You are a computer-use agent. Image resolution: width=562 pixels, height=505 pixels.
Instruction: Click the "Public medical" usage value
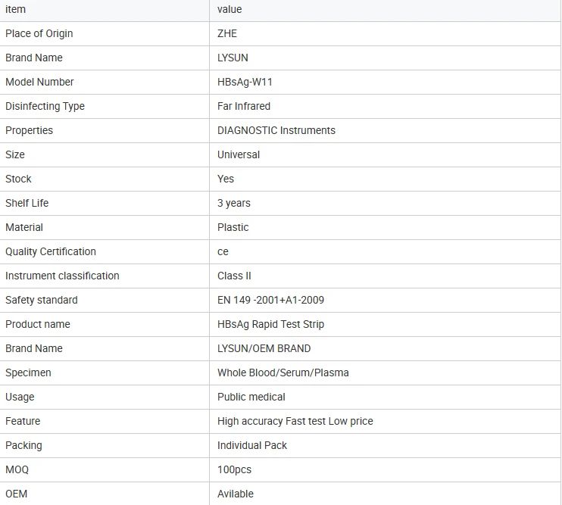pyautogui.click(x=251, y=397)
